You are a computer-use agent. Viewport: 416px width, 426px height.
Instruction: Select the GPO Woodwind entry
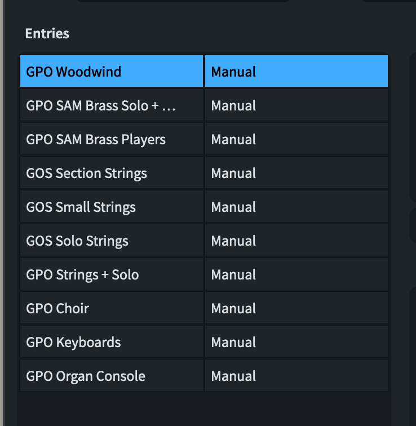111,72
